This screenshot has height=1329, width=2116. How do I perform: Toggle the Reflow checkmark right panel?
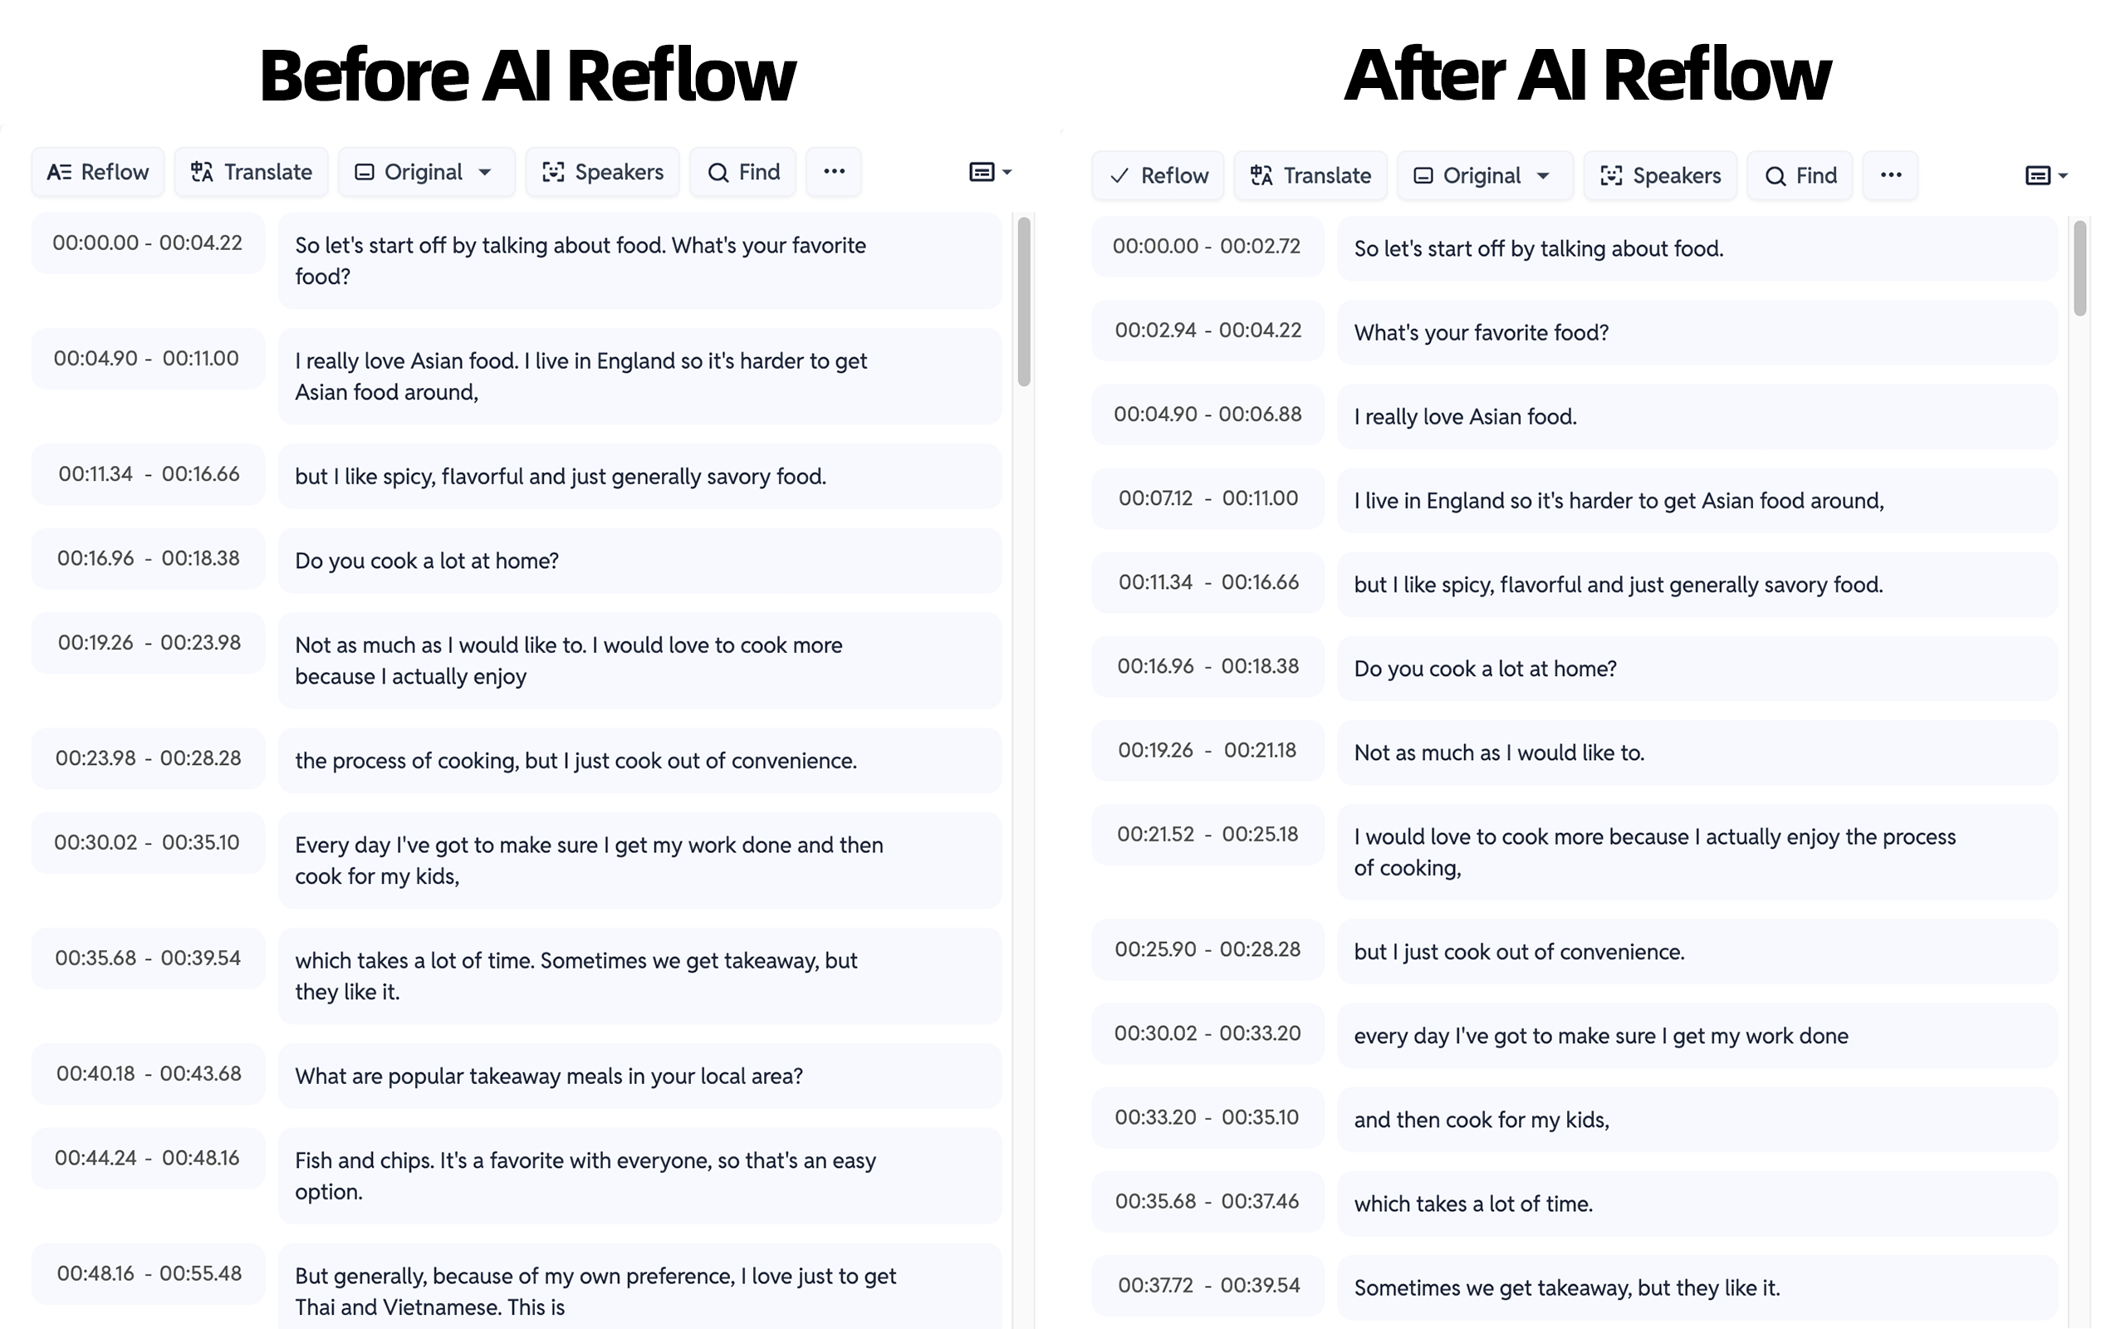tap(1155, 174)
